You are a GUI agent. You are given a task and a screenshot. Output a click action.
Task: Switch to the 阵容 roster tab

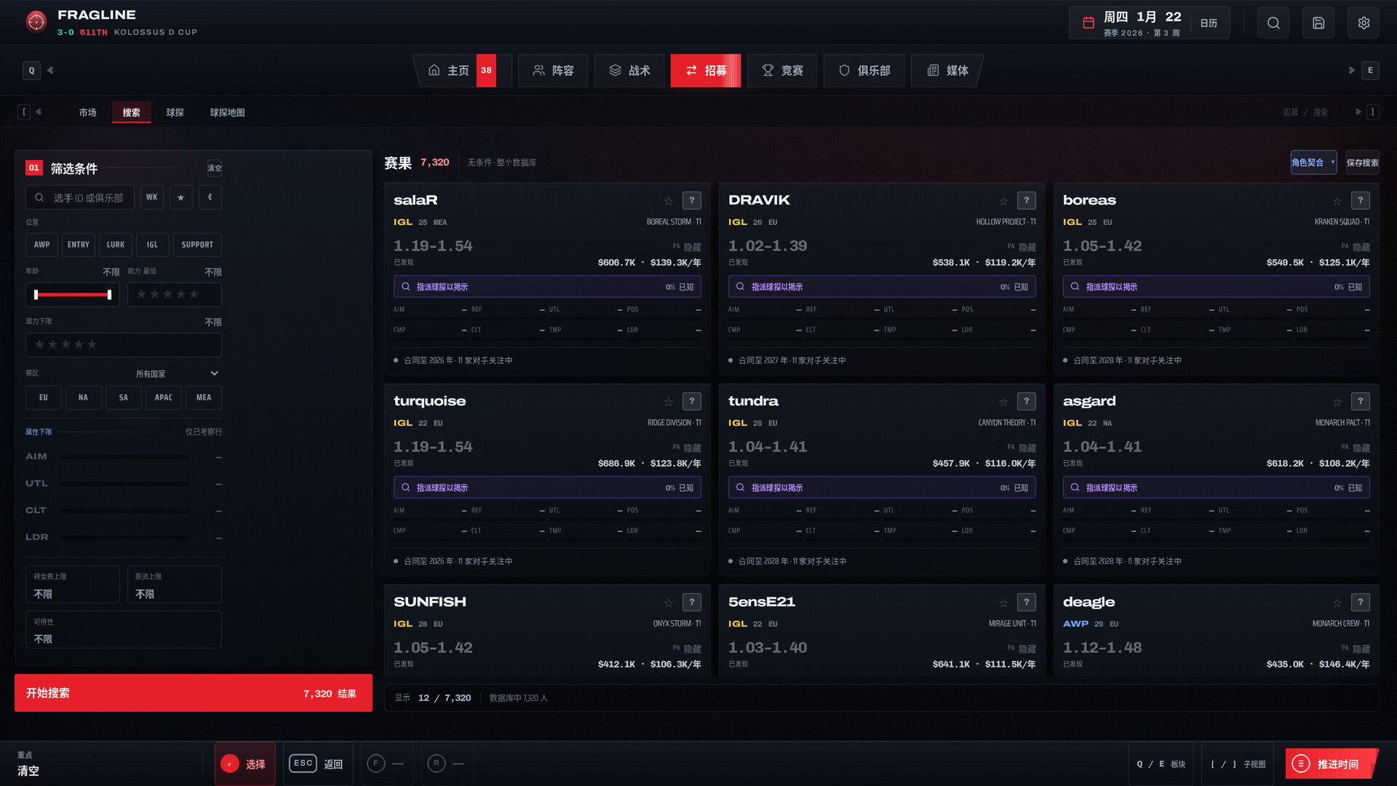point(553,71)
